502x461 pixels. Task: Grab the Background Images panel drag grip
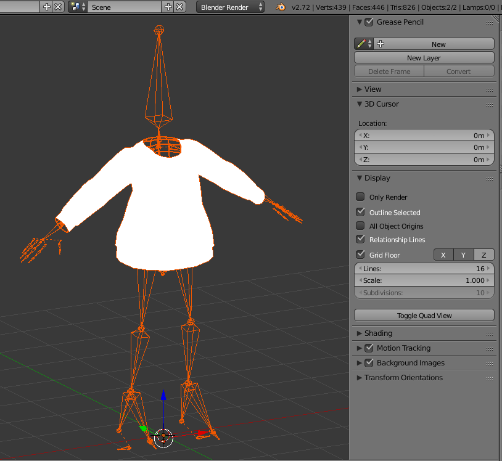pyautogui.click(x=490, y=364)
